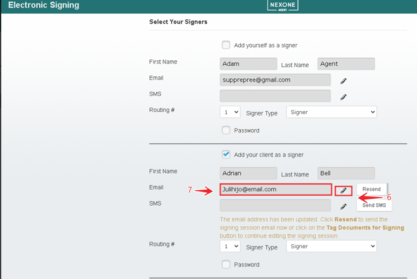This screenshot has height=279, width=417.
Task: Click the edit pencil beside Julihijo@email.com
Action: click(x=344, y=190)
